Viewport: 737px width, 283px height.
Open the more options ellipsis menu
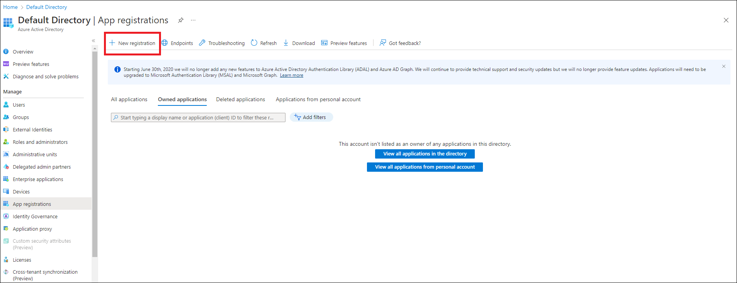pyautogui.click(x=193, y=20)
